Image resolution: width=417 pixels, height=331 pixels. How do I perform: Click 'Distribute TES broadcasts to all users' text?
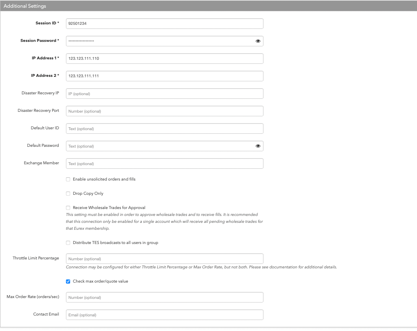point(115,243)
